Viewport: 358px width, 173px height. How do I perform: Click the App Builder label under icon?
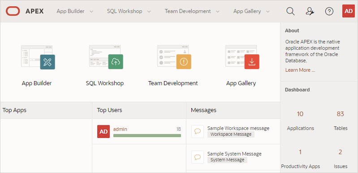pos(37,83)
